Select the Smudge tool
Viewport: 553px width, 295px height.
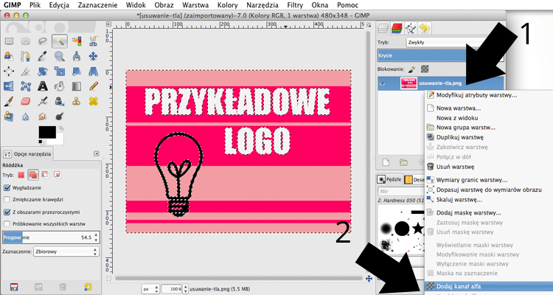click(x=42, y=116)
